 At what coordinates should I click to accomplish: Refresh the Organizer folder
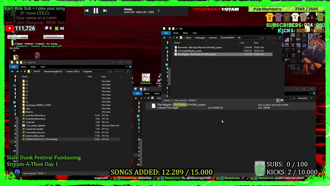[110, 72]
